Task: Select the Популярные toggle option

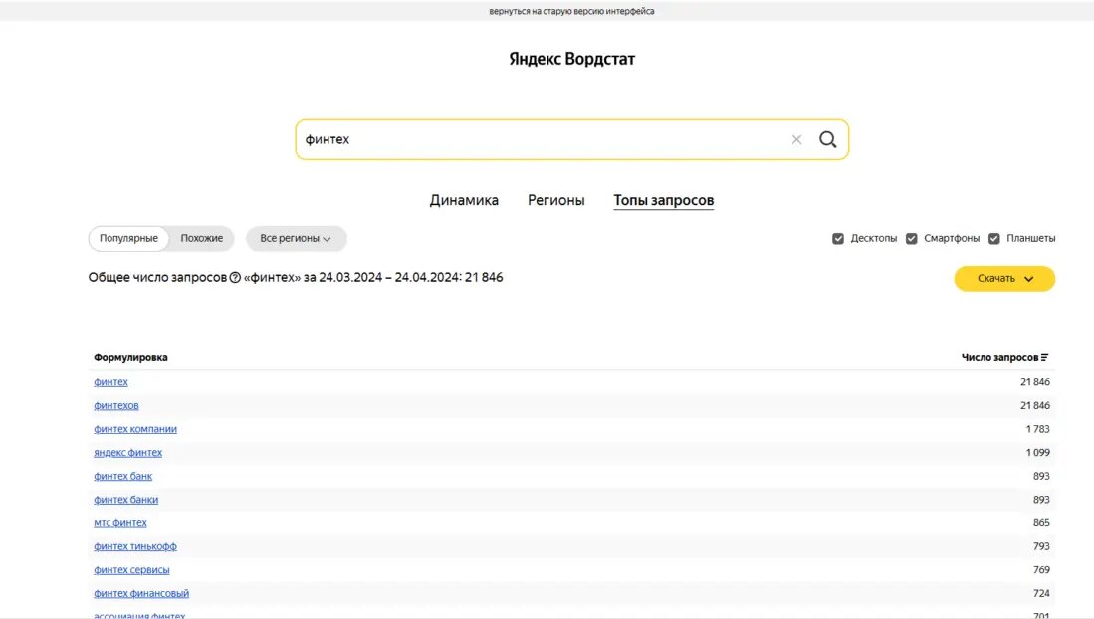Action: 128,238
